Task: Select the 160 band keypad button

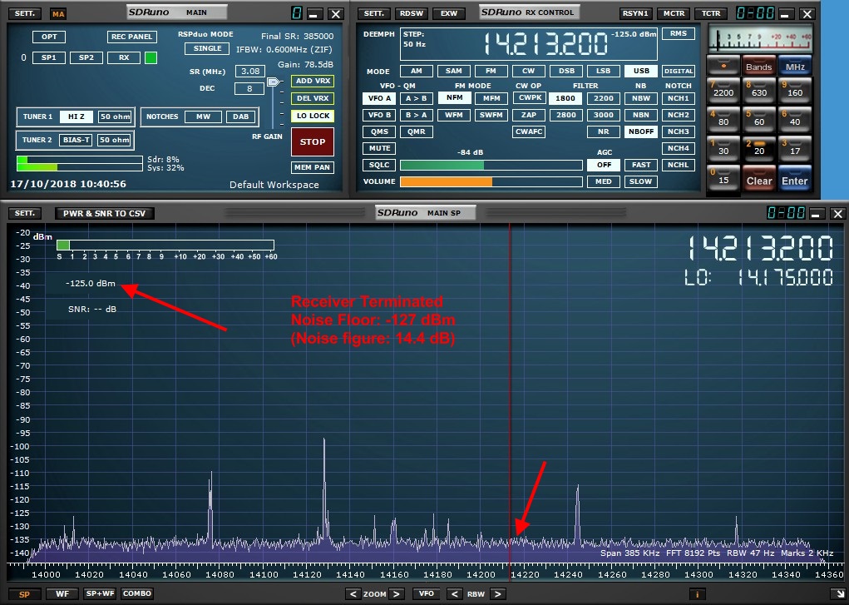Action: 795,91
